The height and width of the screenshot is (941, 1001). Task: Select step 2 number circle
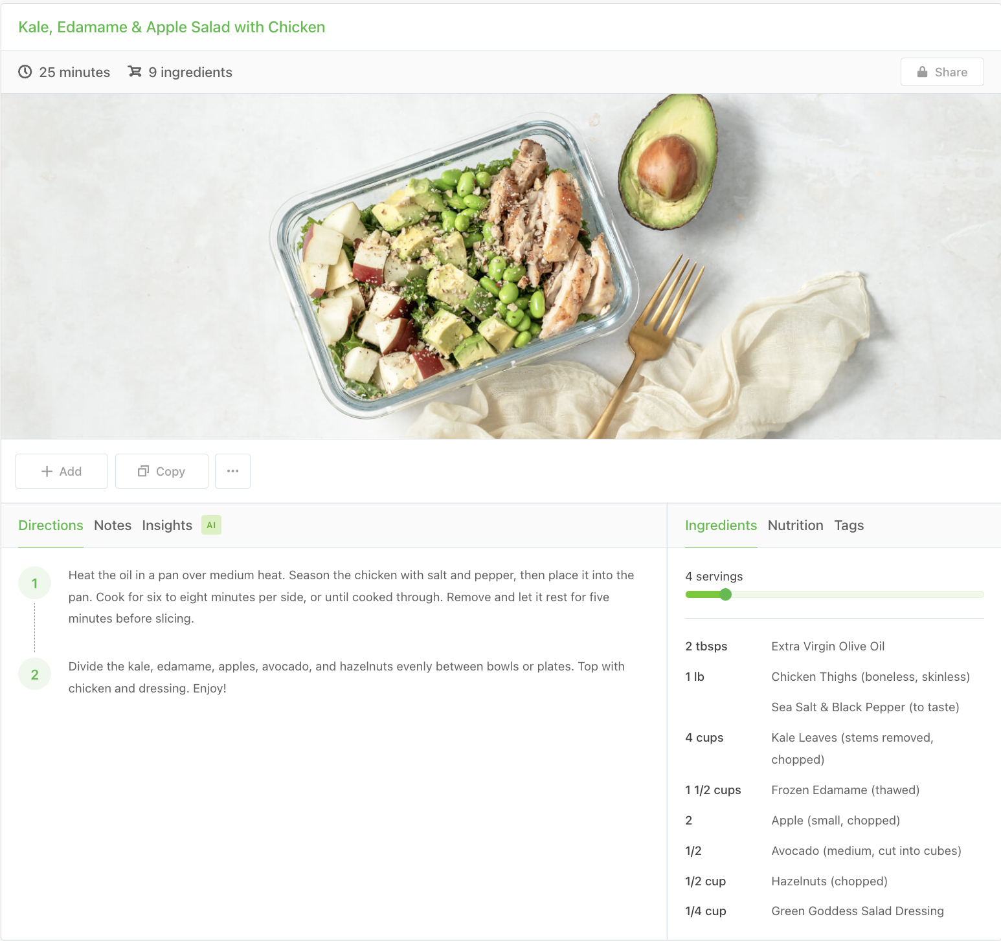35,674
